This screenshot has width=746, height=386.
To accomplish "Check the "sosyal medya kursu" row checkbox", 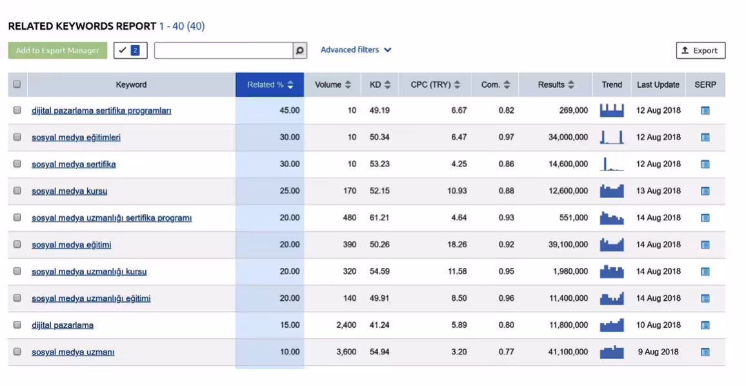I will point(19,190).
